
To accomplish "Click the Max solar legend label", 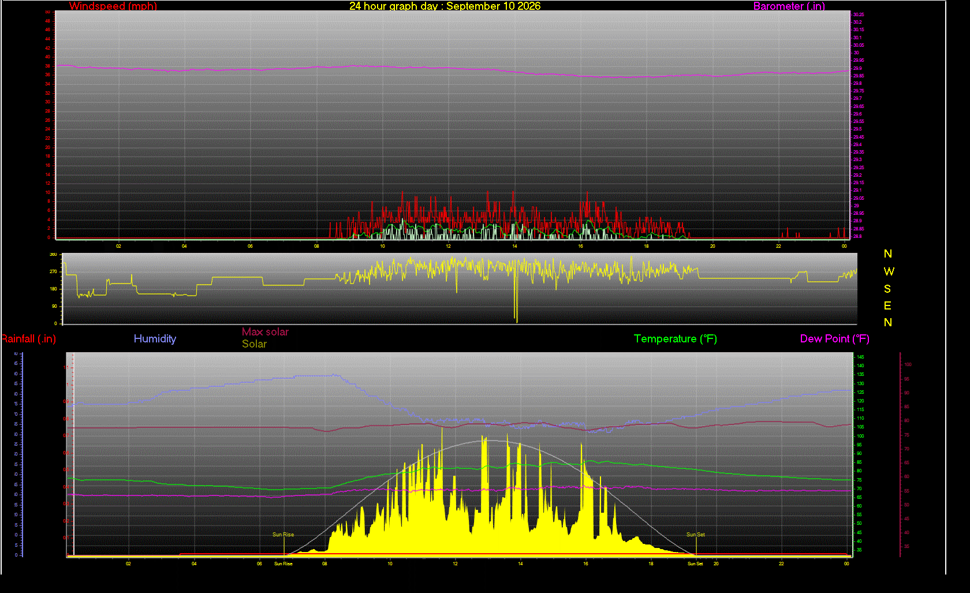I will tap(265, 332).
